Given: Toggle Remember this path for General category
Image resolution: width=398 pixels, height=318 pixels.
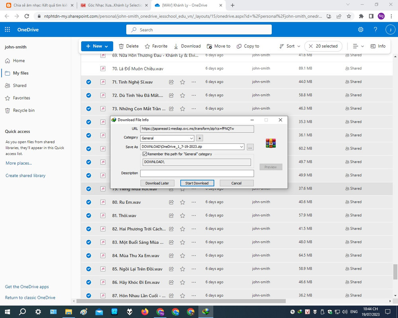Looking at the screenshot, I should pyautogui.click(x=145, y=154).
